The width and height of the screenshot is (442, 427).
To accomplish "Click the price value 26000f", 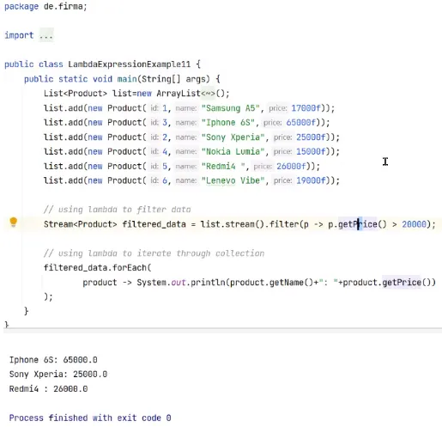I will 291,166.
